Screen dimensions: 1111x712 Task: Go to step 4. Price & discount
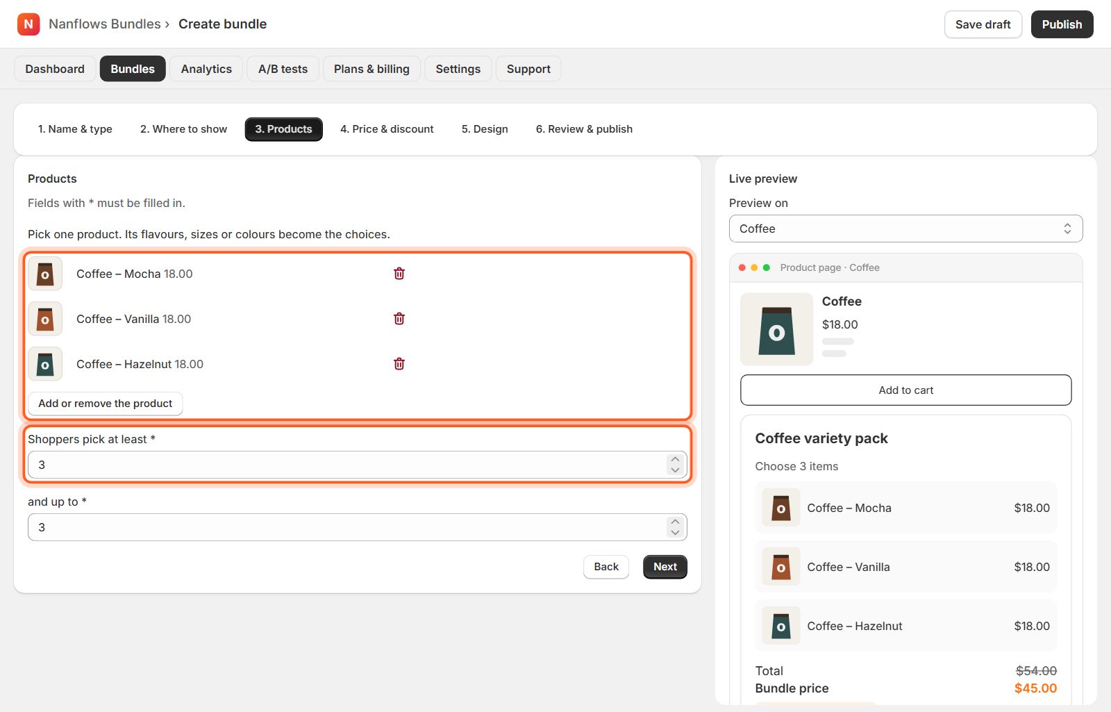pyautogui.click(x=387, y=129)
